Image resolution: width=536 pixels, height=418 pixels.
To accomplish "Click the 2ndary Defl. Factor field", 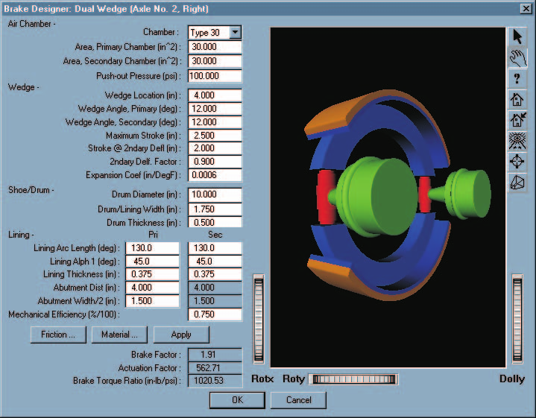I will click(215, 162).
